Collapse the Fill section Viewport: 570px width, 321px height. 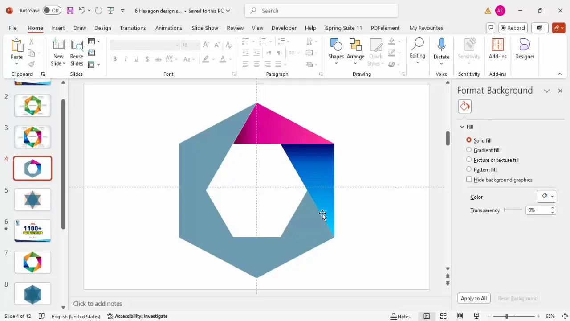[462, 127]
